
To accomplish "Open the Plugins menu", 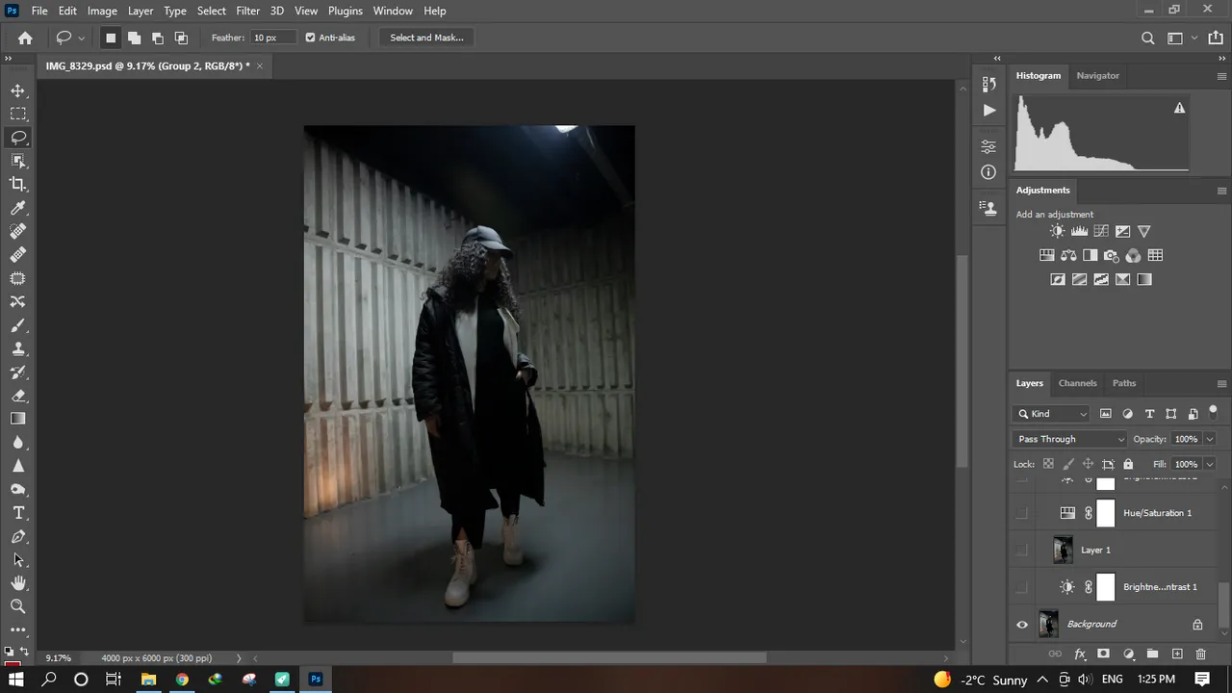I will [345, 11].
